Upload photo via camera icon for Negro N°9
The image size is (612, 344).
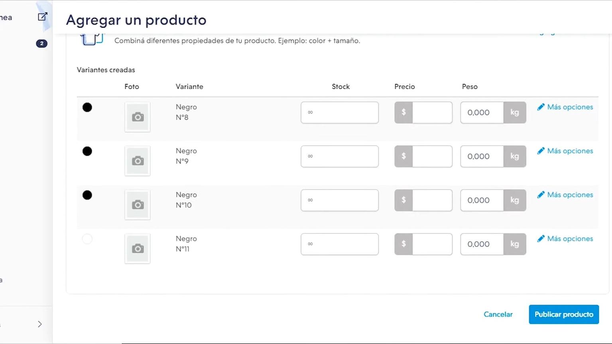point(138,161)
